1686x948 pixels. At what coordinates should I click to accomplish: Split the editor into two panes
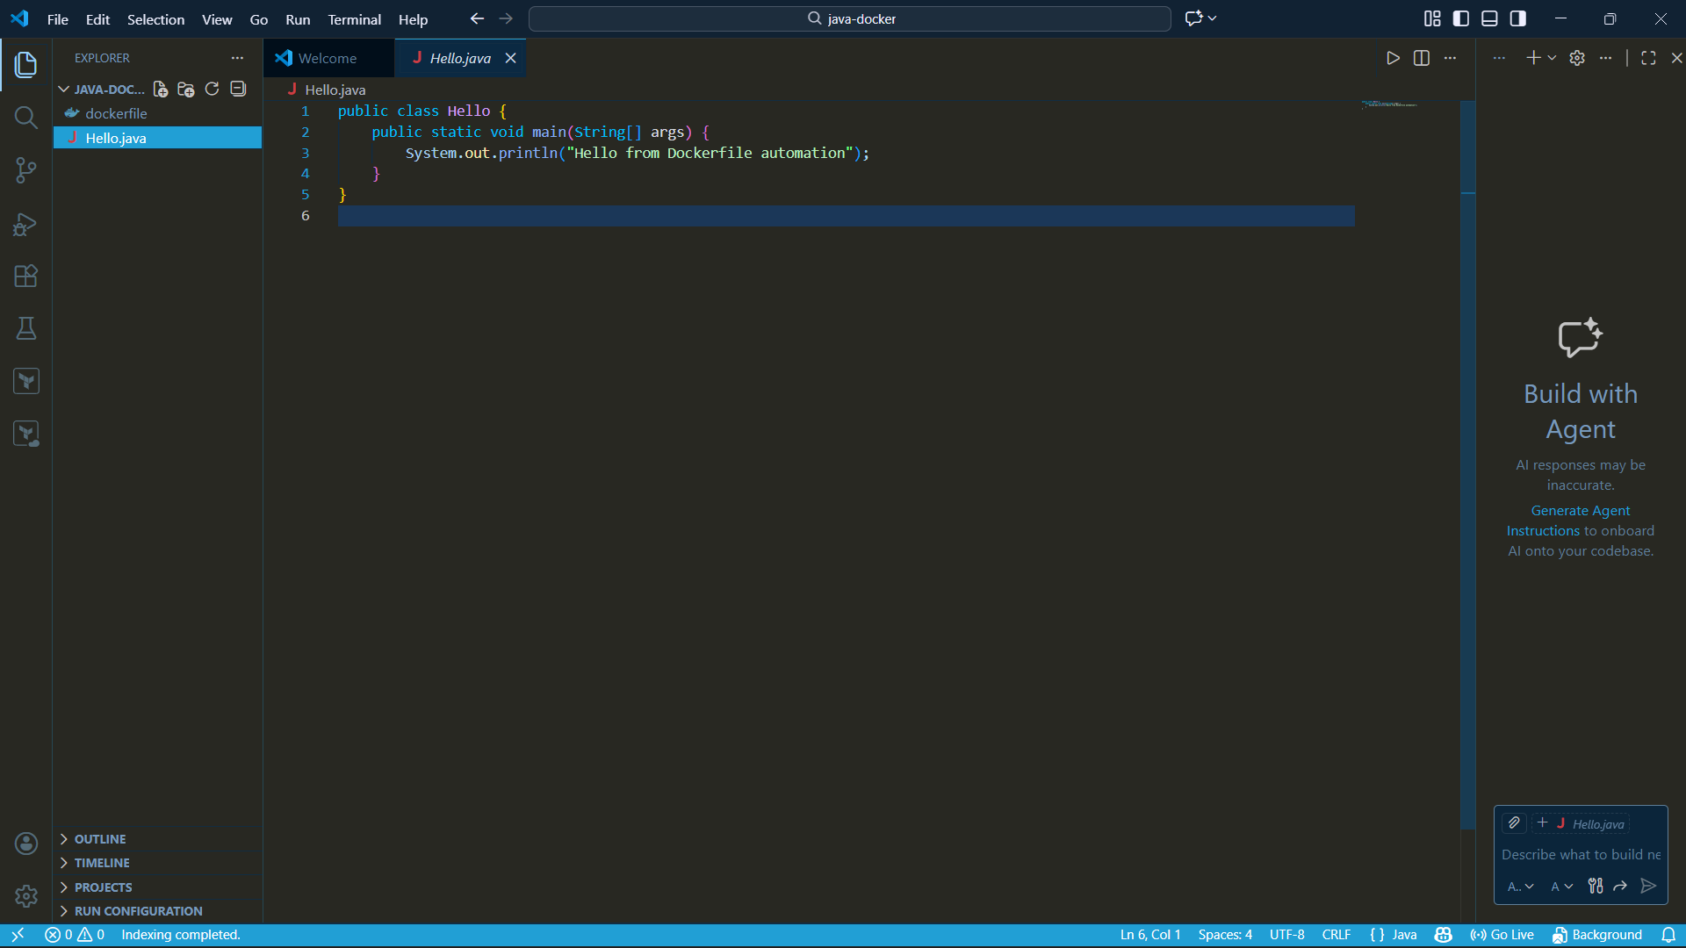coord(1422,58)
